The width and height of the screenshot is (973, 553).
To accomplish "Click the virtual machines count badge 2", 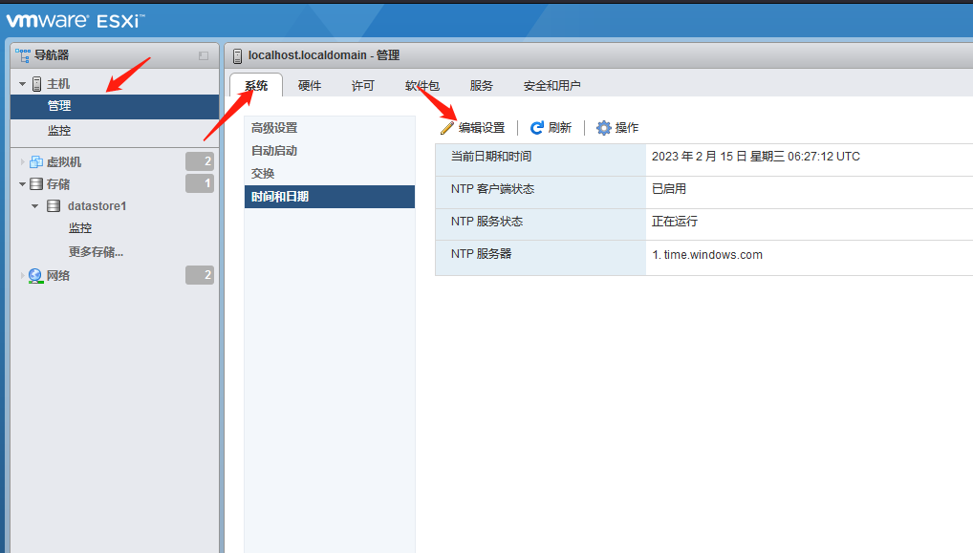I will (200, 161).
